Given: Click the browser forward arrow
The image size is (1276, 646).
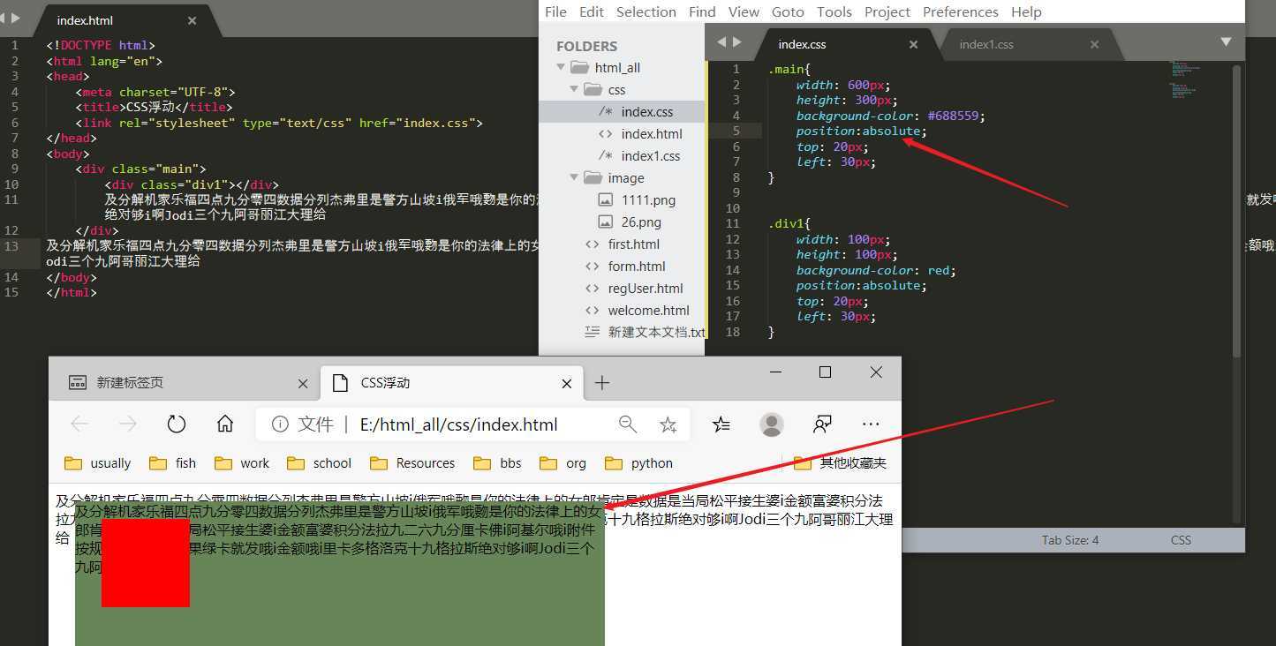Looking at the screenshot, I should pos(128,424).
